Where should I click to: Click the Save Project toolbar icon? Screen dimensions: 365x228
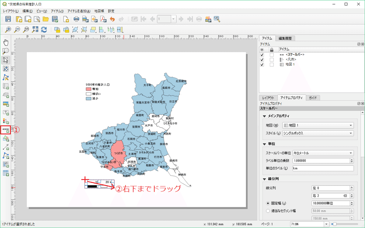point(8,19)
